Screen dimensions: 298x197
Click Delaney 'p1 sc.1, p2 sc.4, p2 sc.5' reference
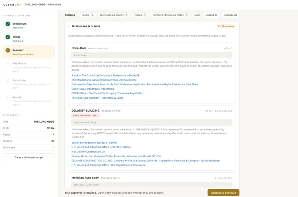(x=219, y=111)
